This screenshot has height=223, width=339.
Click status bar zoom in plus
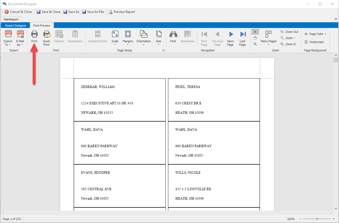coord(334,219)
